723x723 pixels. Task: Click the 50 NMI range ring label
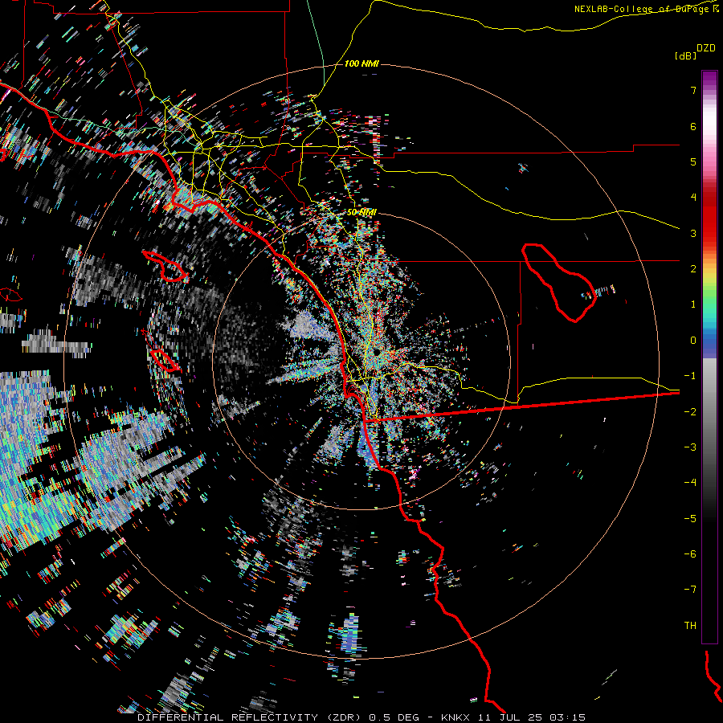[361, 213]
